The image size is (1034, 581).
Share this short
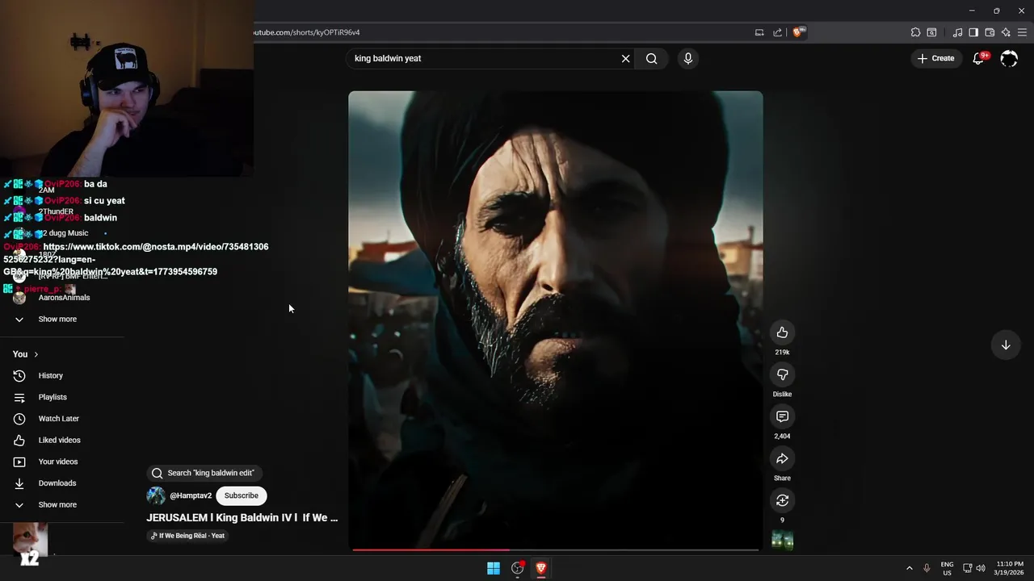(x=782, y=458)
